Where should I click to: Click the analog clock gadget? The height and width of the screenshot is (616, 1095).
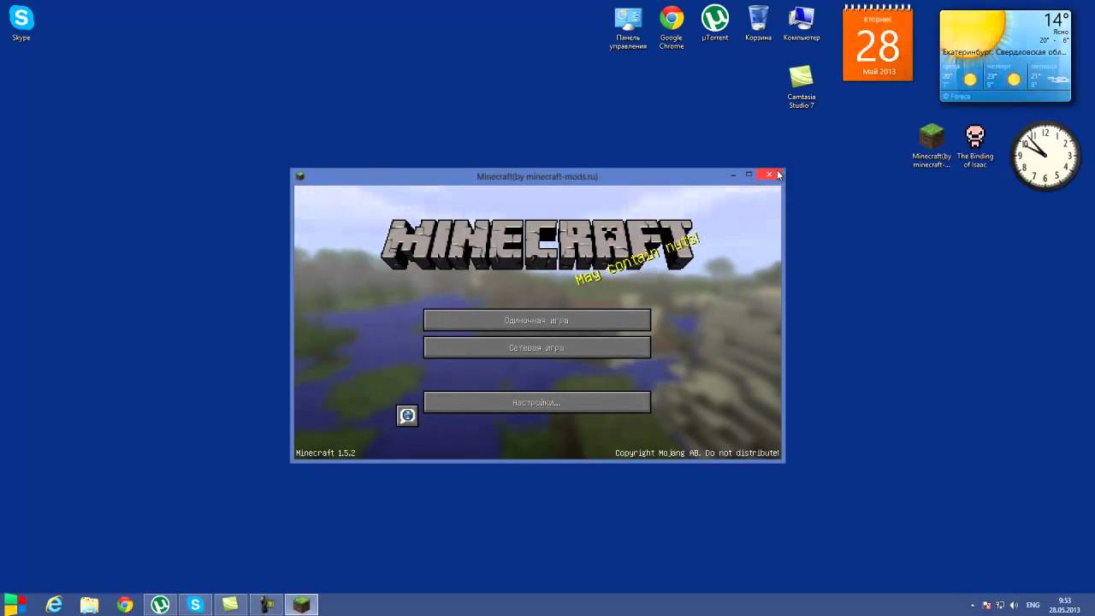[x=1045, y=156]
